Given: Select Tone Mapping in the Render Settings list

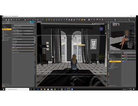Looking at the screenshot, I should point(7,39).
